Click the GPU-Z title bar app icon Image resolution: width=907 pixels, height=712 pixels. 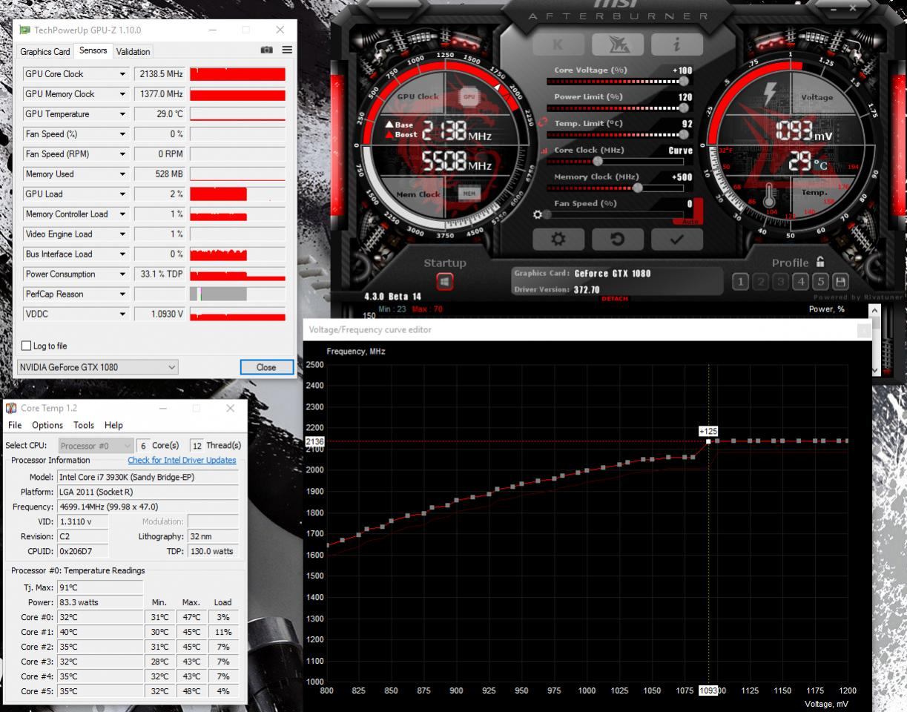click(x=25, y=30)
